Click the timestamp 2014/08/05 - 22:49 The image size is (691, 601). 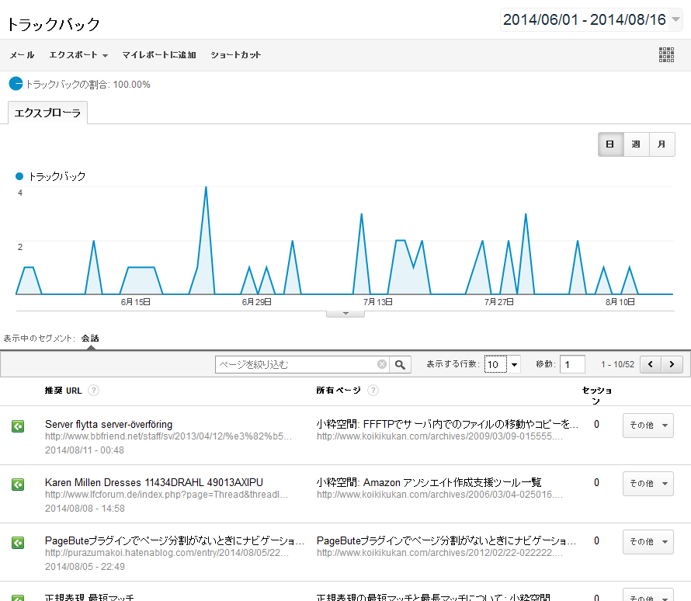click(85, 567)
